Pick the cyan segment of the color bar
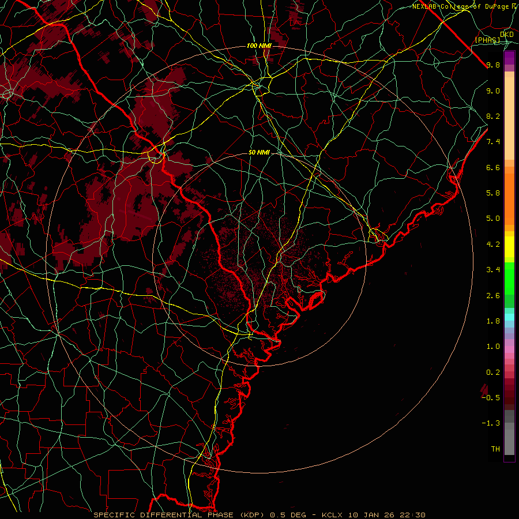The image size is (519, 519). point(509,317)
